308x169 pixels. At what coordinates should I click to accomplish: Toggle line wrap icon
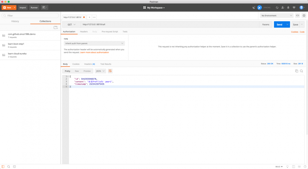pos(110,71)
